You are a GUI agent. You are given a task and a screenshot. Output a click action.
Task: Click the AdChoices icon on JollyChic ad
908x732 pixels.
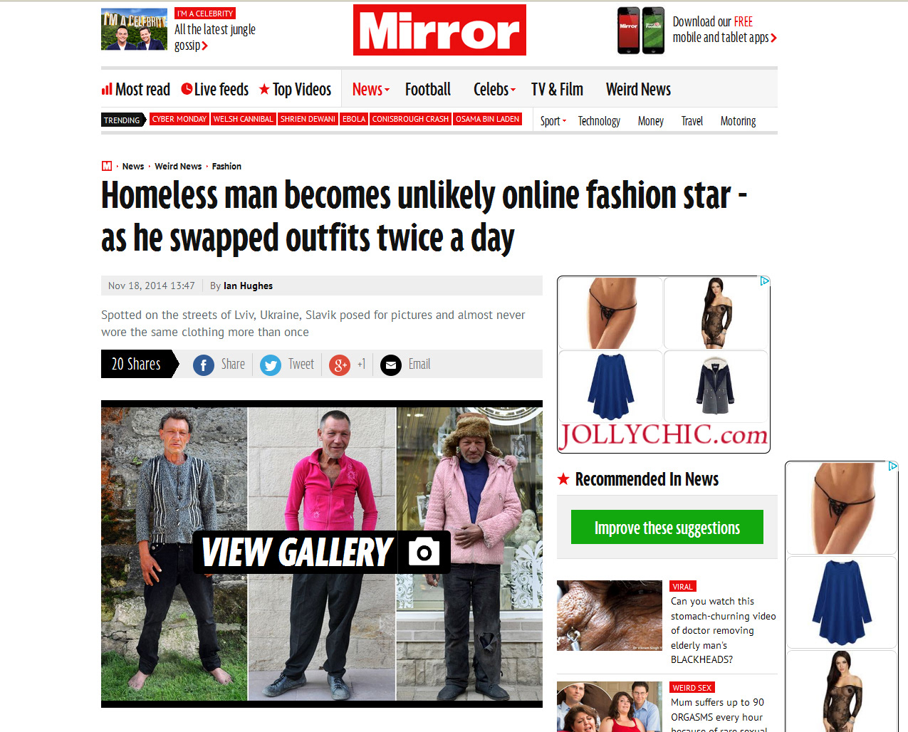(x=764, y=281)
